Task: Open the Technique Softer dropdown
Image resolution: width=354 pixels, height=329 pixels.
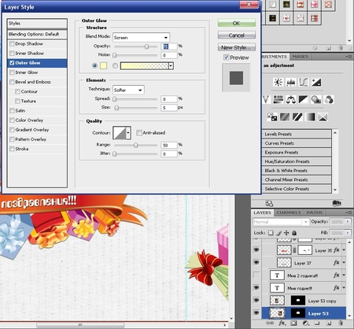Action: (128, 90)
